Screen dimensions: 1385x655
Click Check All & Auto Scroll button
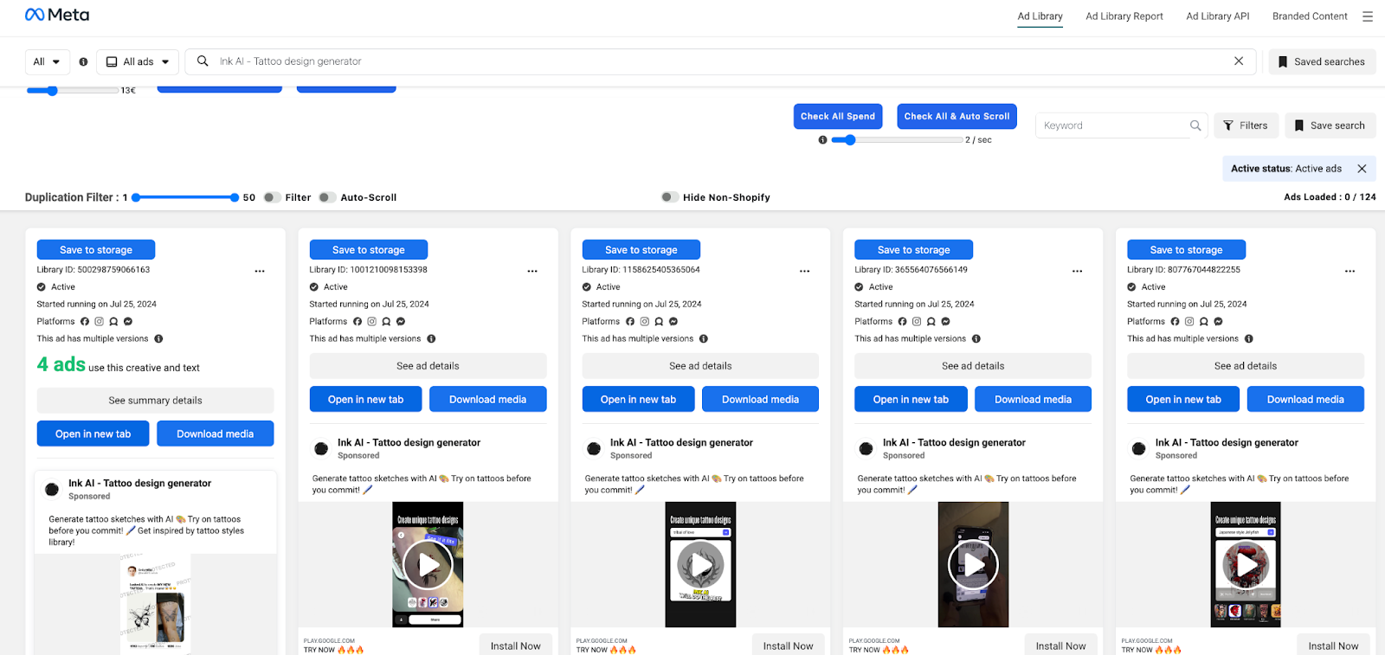tap(957, 116)
